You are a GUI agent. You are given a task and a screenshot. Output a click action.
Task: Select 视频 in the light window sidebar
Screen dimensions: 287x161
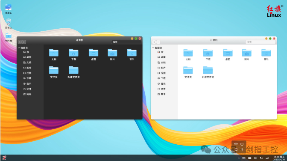point(161,73)
